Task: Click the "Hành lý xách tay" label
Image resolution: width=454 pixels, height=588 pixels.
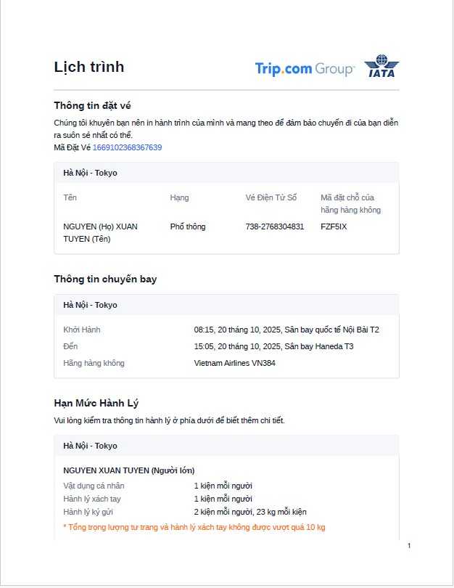Action: point(92,499)
